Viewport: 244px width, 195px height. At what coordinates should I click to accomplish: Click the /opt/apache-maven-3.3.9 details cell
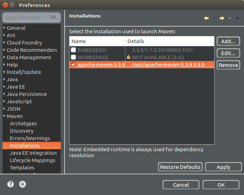168,64
